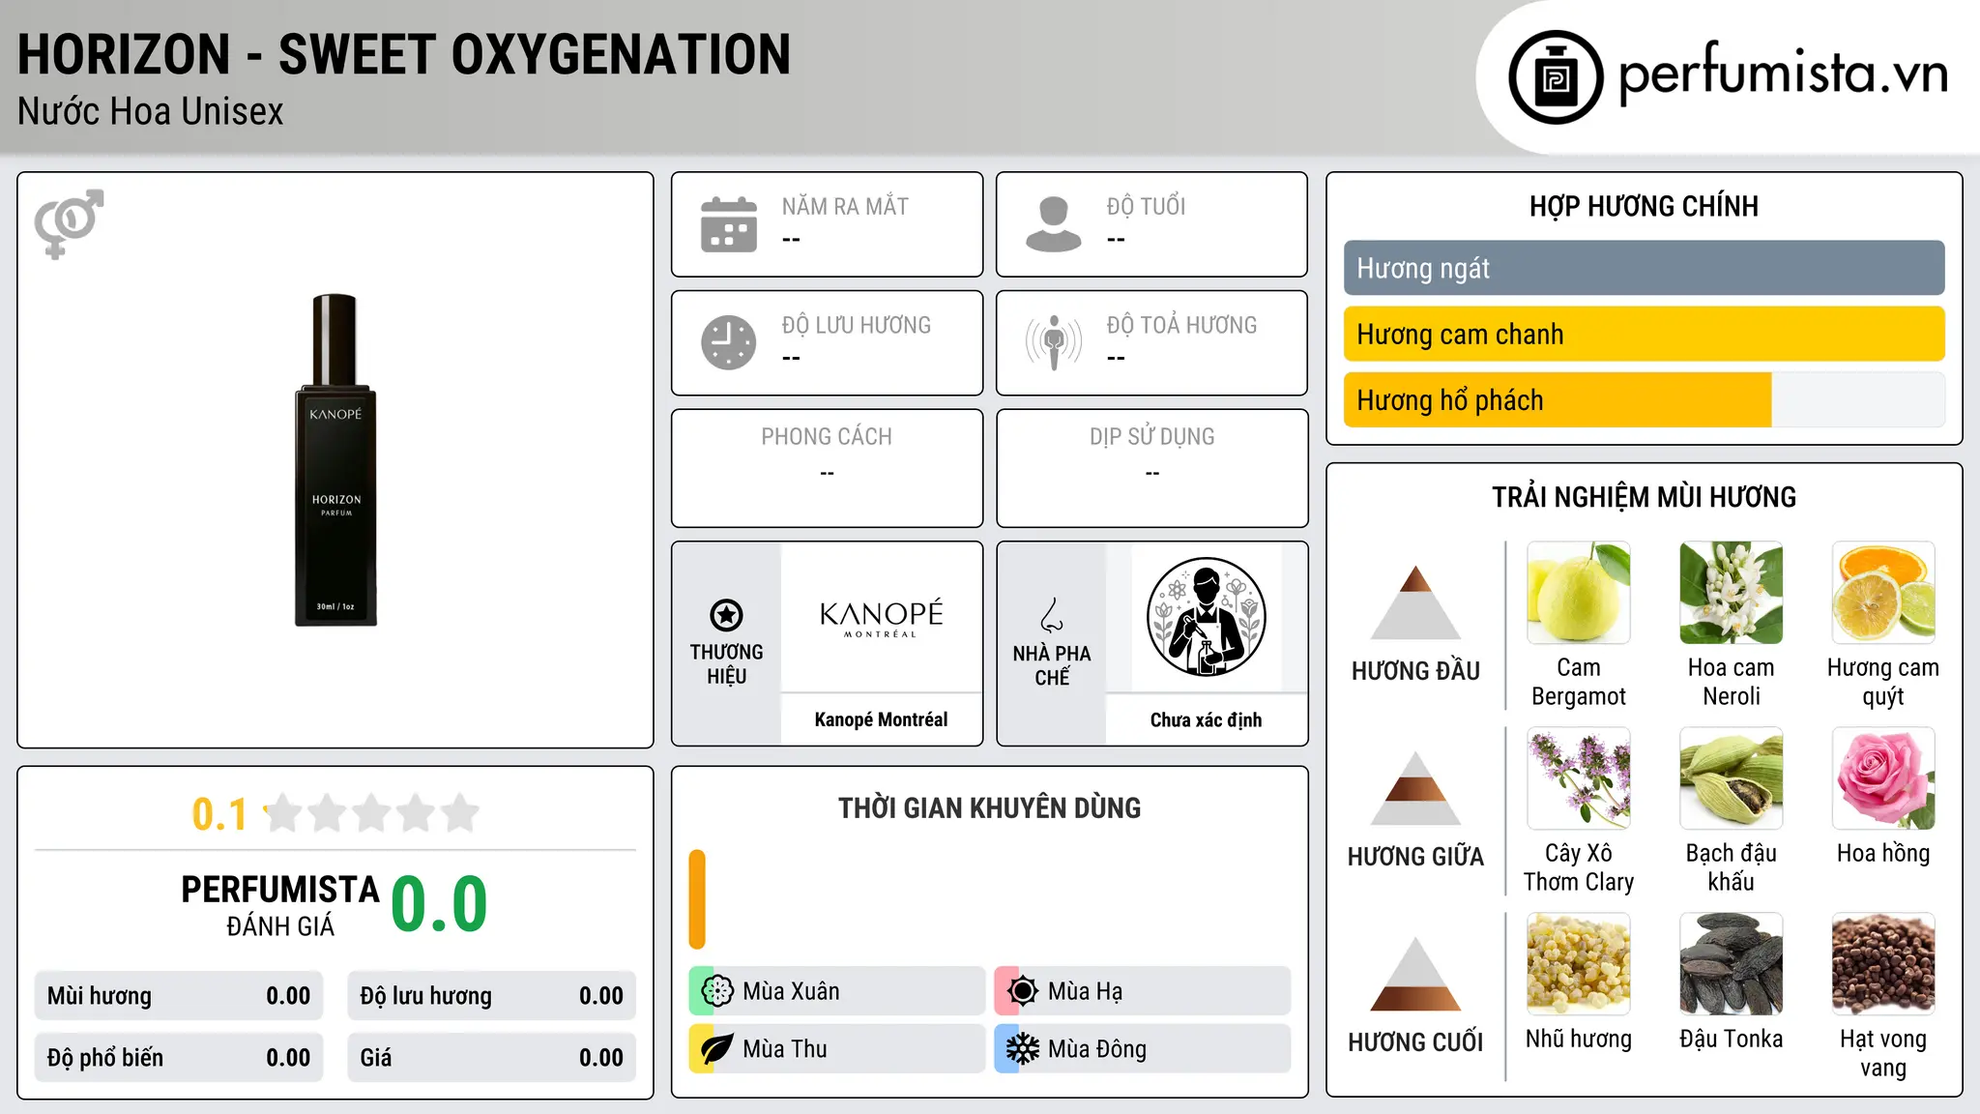
Task: Click the person icon beside Độ tuổi
Action: click(x=1054, y=224)
